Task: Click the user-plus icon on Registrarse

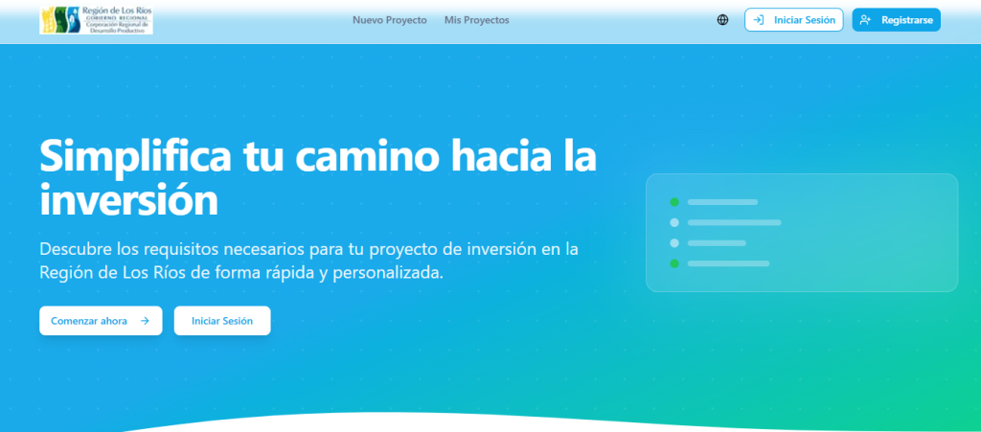Action: pyautogui.click(x=866, y=20)
